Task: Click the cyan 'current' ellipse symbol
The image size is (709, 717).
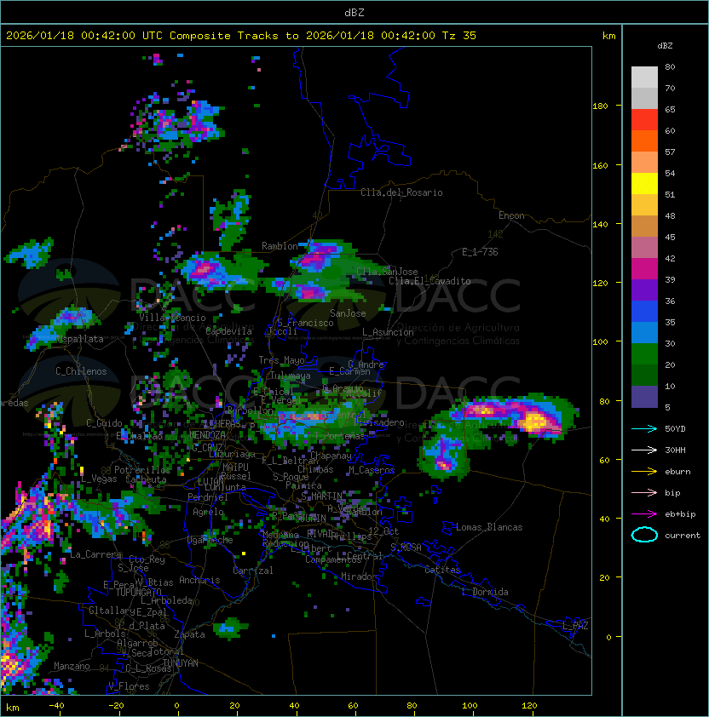Action: point(644,535)
